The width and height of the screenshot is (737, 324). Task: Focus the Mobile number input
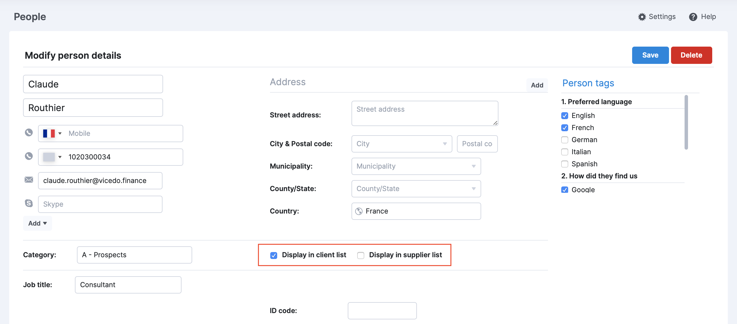[124, 134]
